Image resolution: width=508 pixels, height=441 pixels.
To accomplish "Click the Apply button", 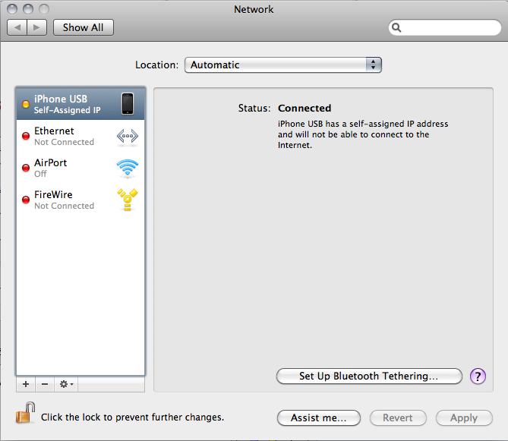I will [464, 417].
